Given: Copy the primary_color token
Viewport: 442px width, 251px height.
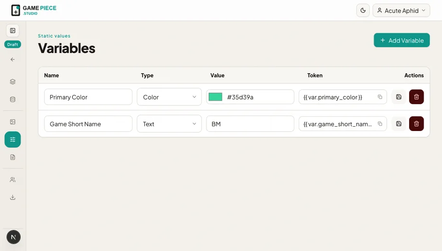Looking at the screenshot, I should [380, 97].
